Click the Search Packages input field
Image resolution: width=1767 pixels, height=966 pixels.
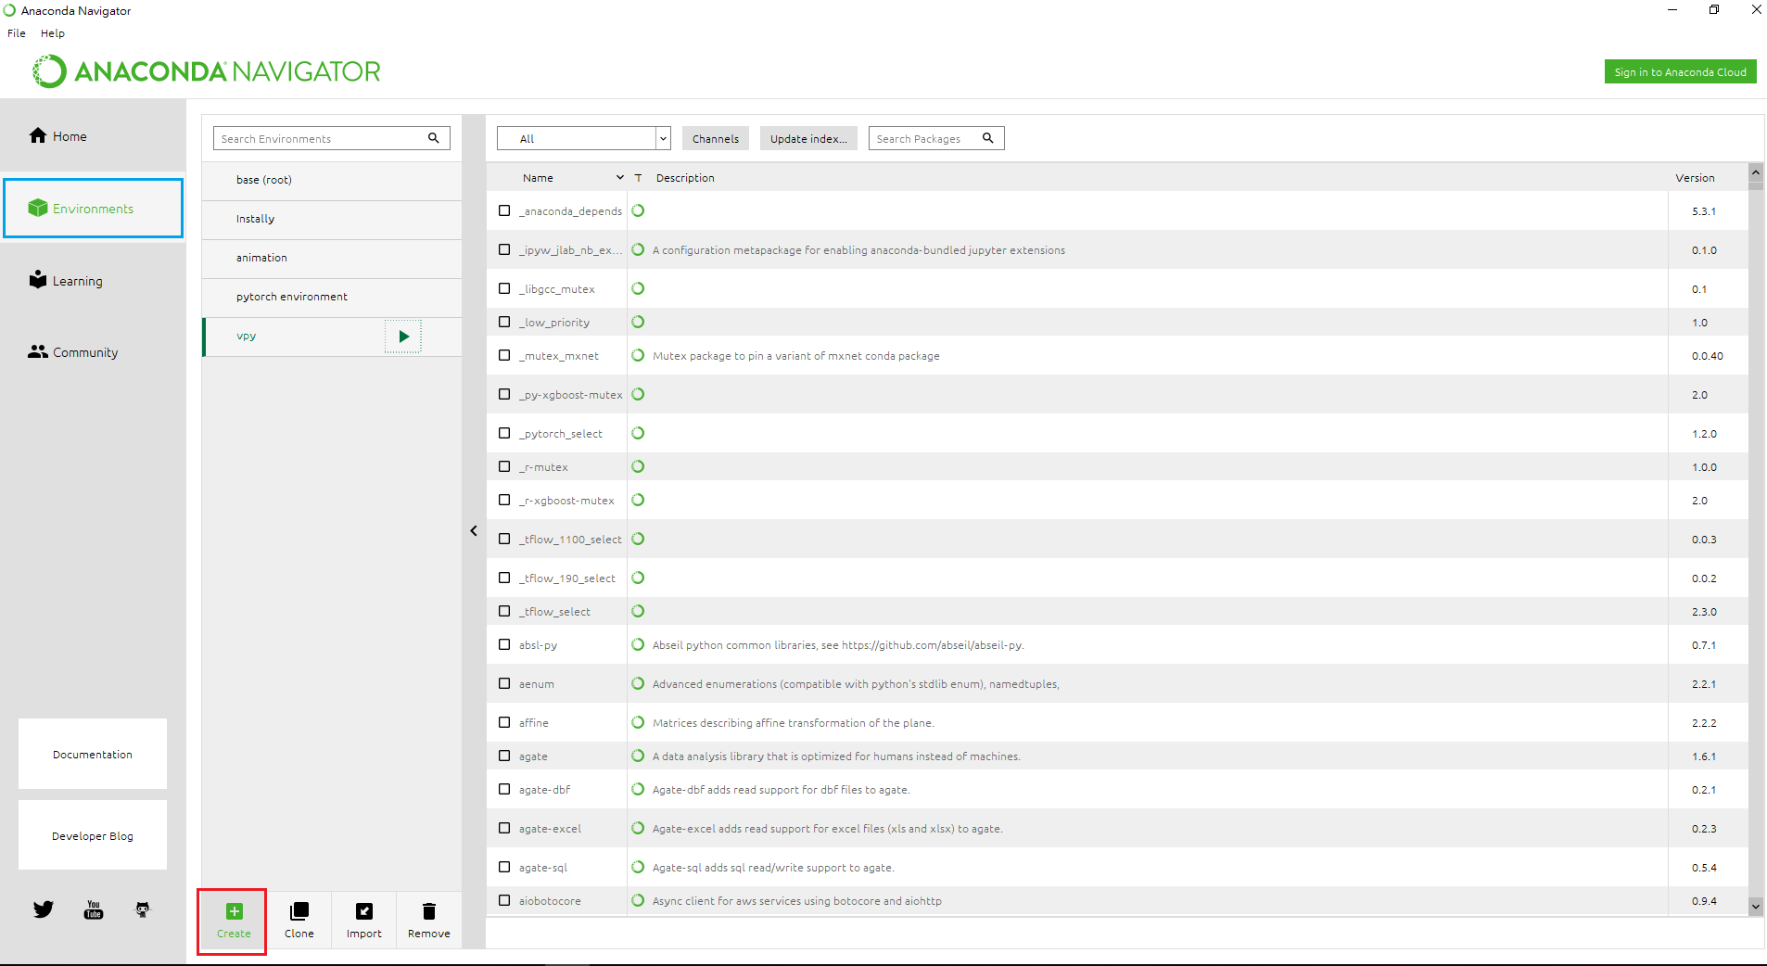[925, 139]
